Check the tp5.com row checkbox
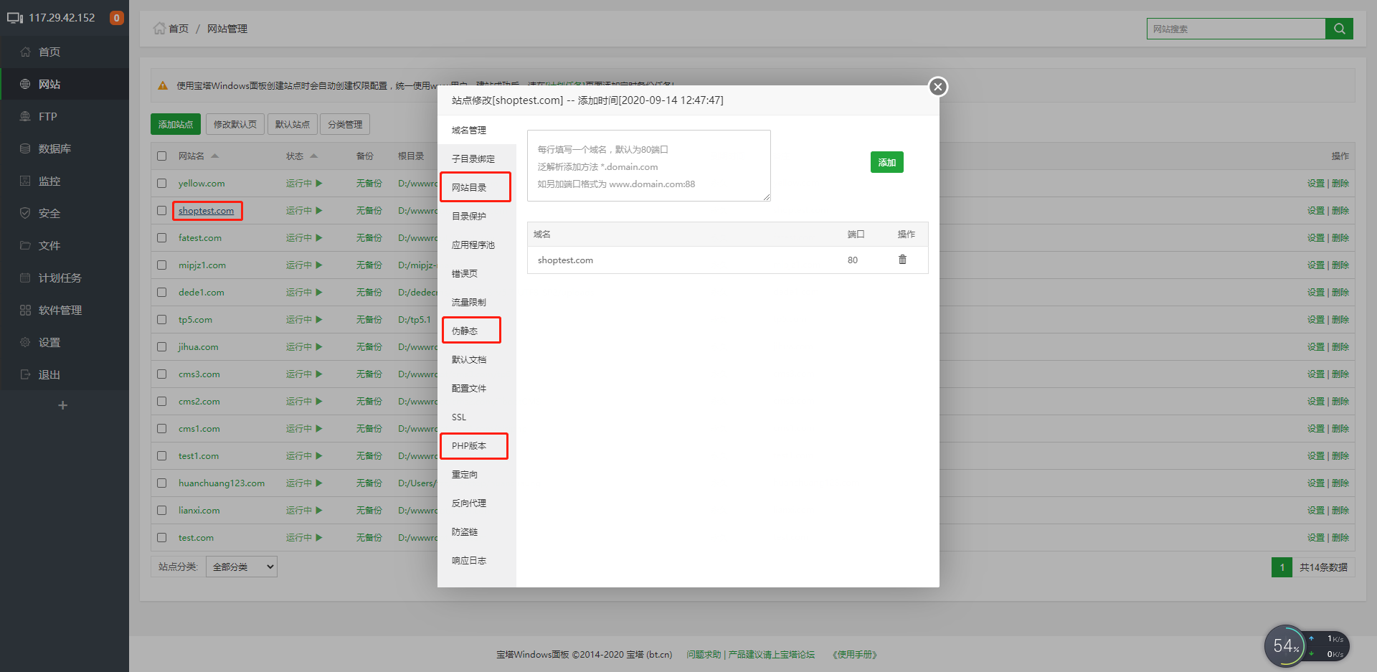Viewport: 1377px width, 672px height. click(x=162, y=320)
